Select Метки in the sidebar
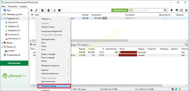The height and width of the screenshot is (91, 189). pos(10,43)
